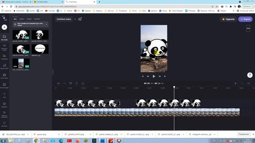This screenshot has width=255, height=143.
Task: Skip to the start of the video
Action: pos(143,76)
